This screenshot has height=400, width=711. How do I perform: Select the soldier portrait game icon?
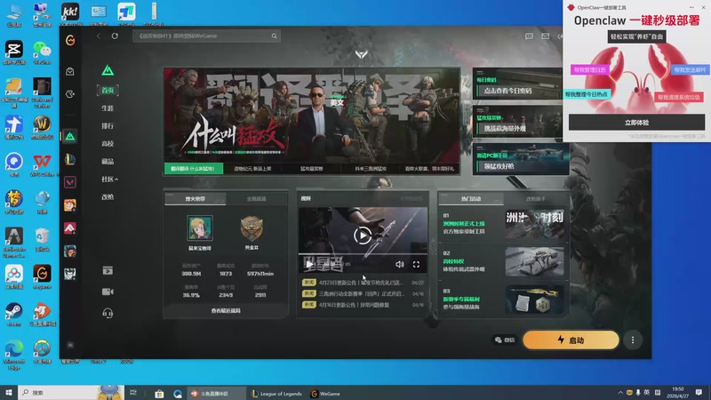tap(70, 251)
